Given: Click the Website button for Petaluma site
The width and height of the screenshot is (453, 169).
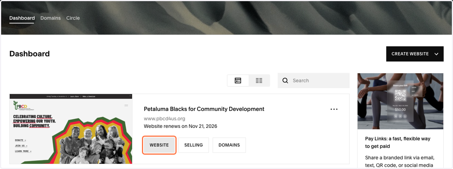Looking at the screenshot, I should click(159, 145).
